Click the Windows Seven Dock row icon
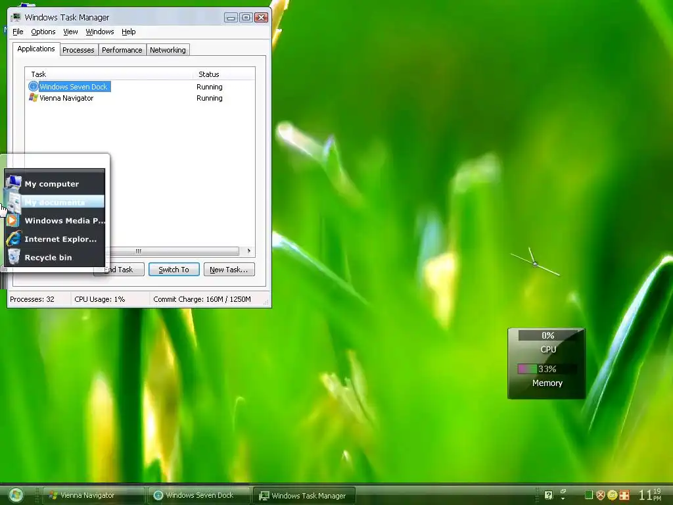673x505 pixels. click(x=33, y=86)
